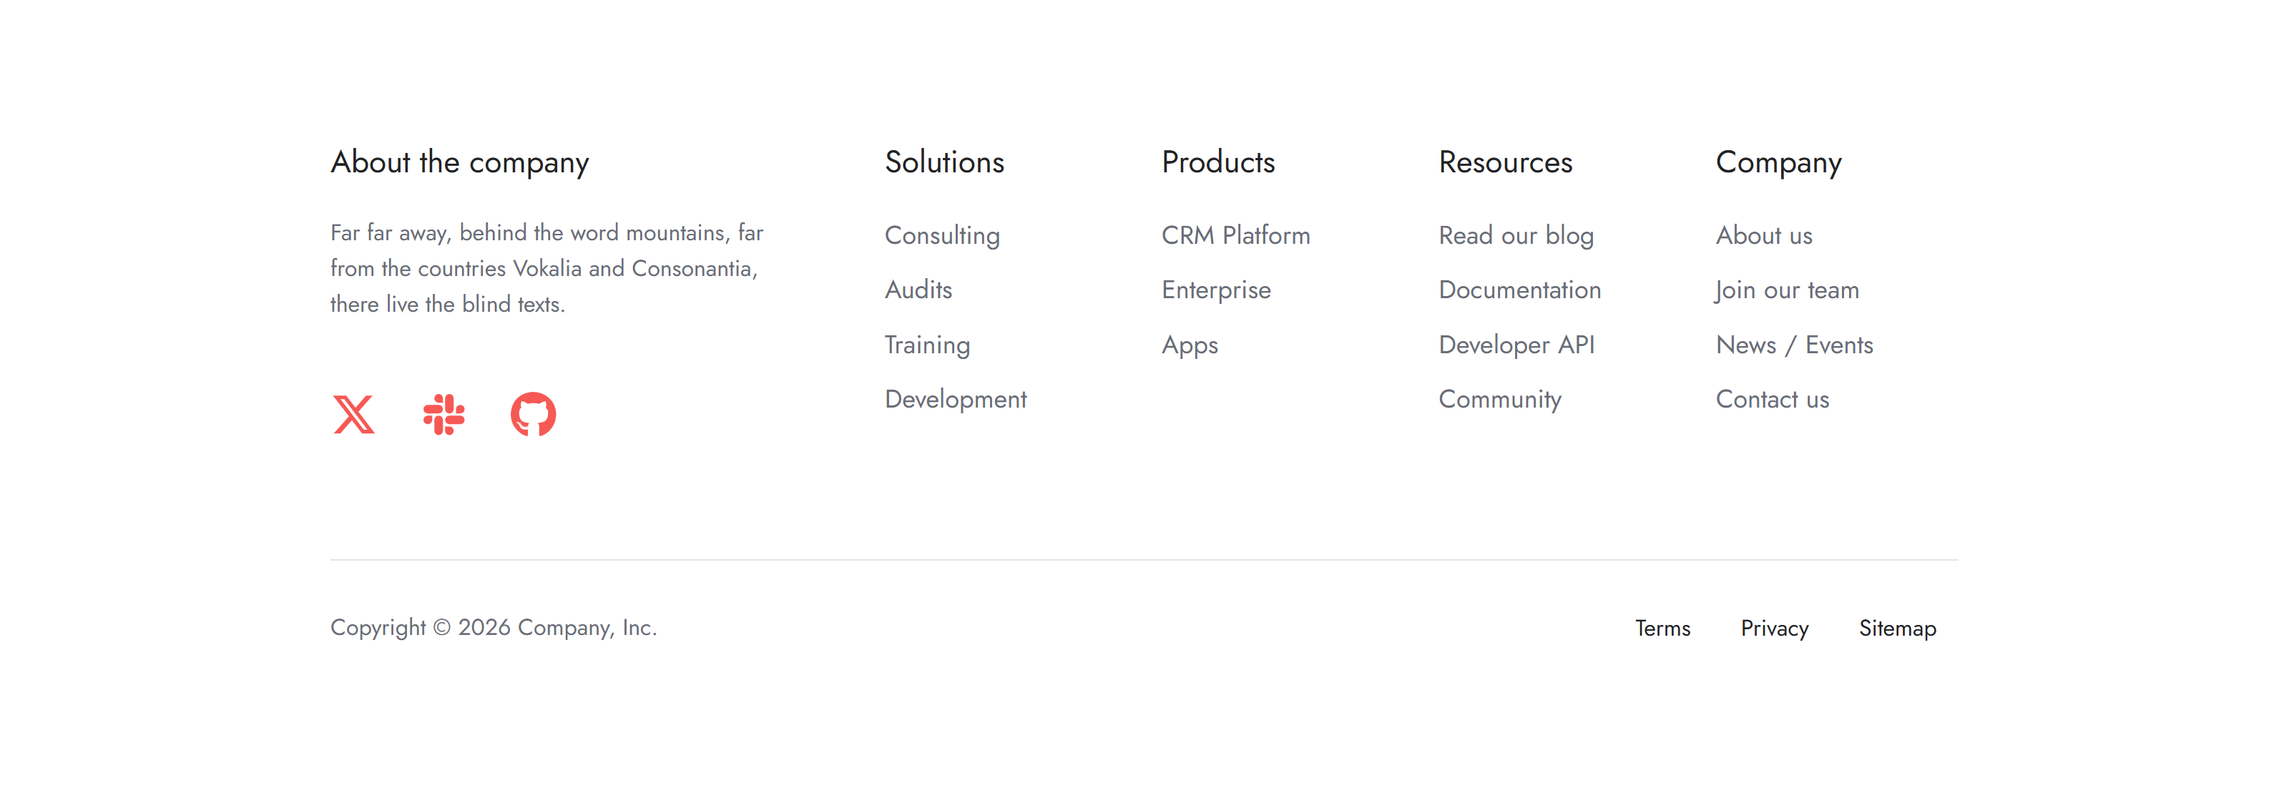The width and height of the screenshot is (2289, 788).
Task: Click the Terms footer link
Action: [1662, 628]
